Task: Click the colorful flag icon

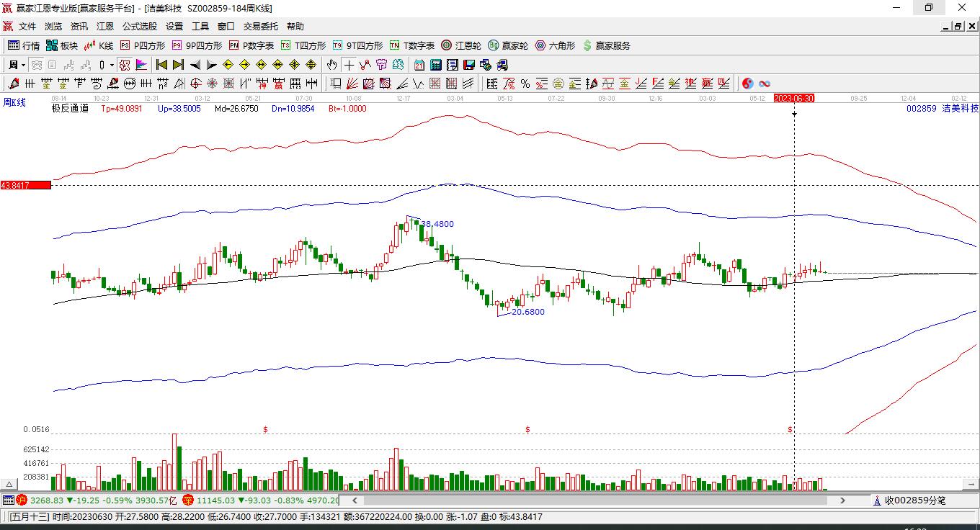Action: click(x=141, y=65)
